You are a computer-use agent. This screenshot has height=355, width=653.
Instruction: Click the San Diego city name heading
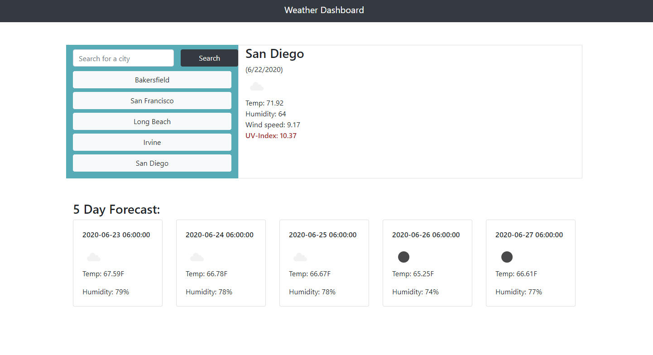[x=274, y=53]
